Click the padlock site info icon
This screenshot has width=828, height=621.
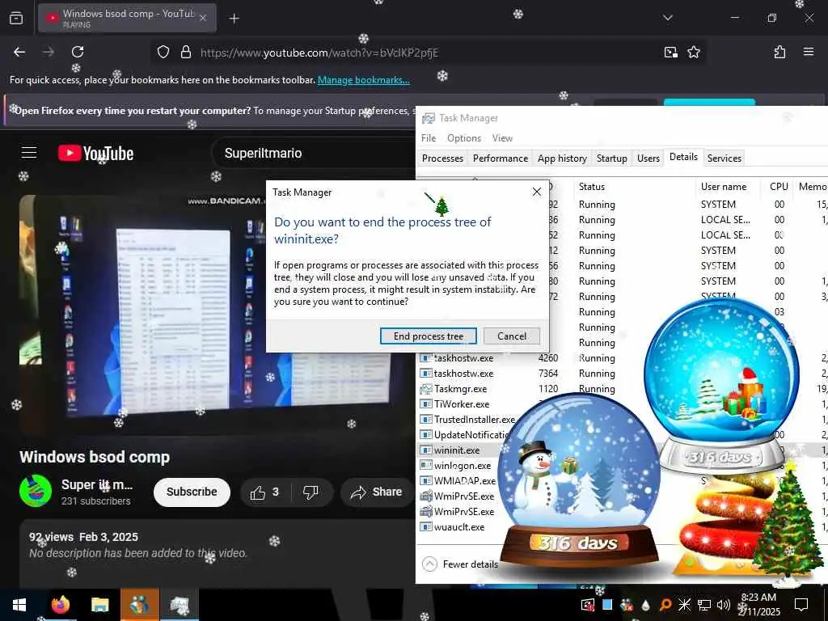pyautogui.click(x=185, y=53)
